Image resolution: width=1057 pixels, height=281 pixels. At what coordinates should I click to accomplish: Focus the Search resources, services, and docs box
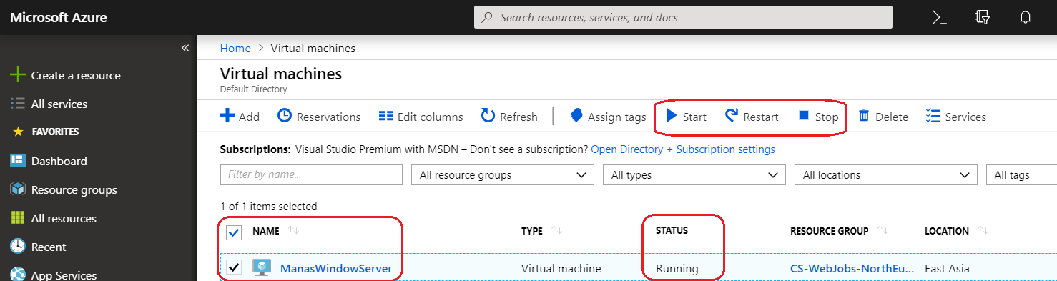[683, 17]
